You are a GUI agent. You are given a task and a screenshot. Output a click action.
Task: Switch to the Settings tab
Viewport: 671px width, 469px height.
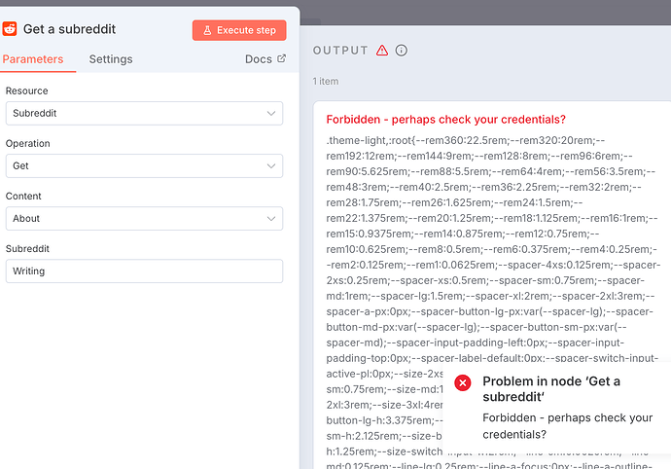pos(111,59)
